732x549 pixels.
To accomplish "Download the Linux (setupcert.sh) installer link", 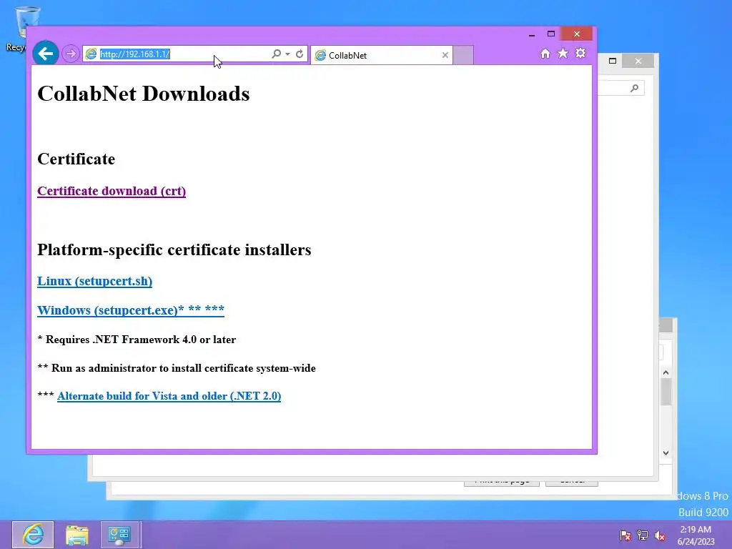I will pos(95,281).
